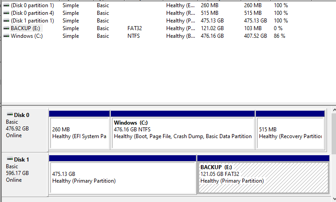336x202 pixels.
Task: Click the 0 % free value
Action: click(278, 28)
